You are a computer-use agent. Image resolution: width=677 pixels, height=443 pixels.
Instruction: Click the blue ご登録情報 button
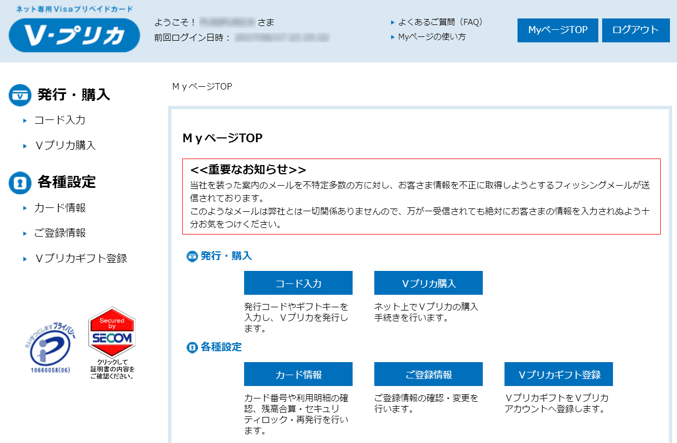pos(429,374)
